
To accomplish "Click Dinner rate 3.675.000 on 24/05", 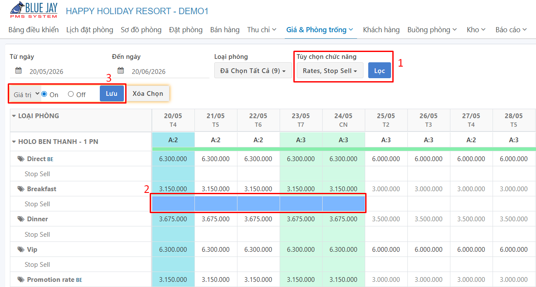I will point(343,219).
